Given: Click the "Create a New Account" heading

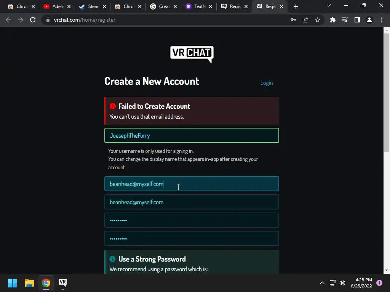Looking at the screenshot, I should [152, 81].
